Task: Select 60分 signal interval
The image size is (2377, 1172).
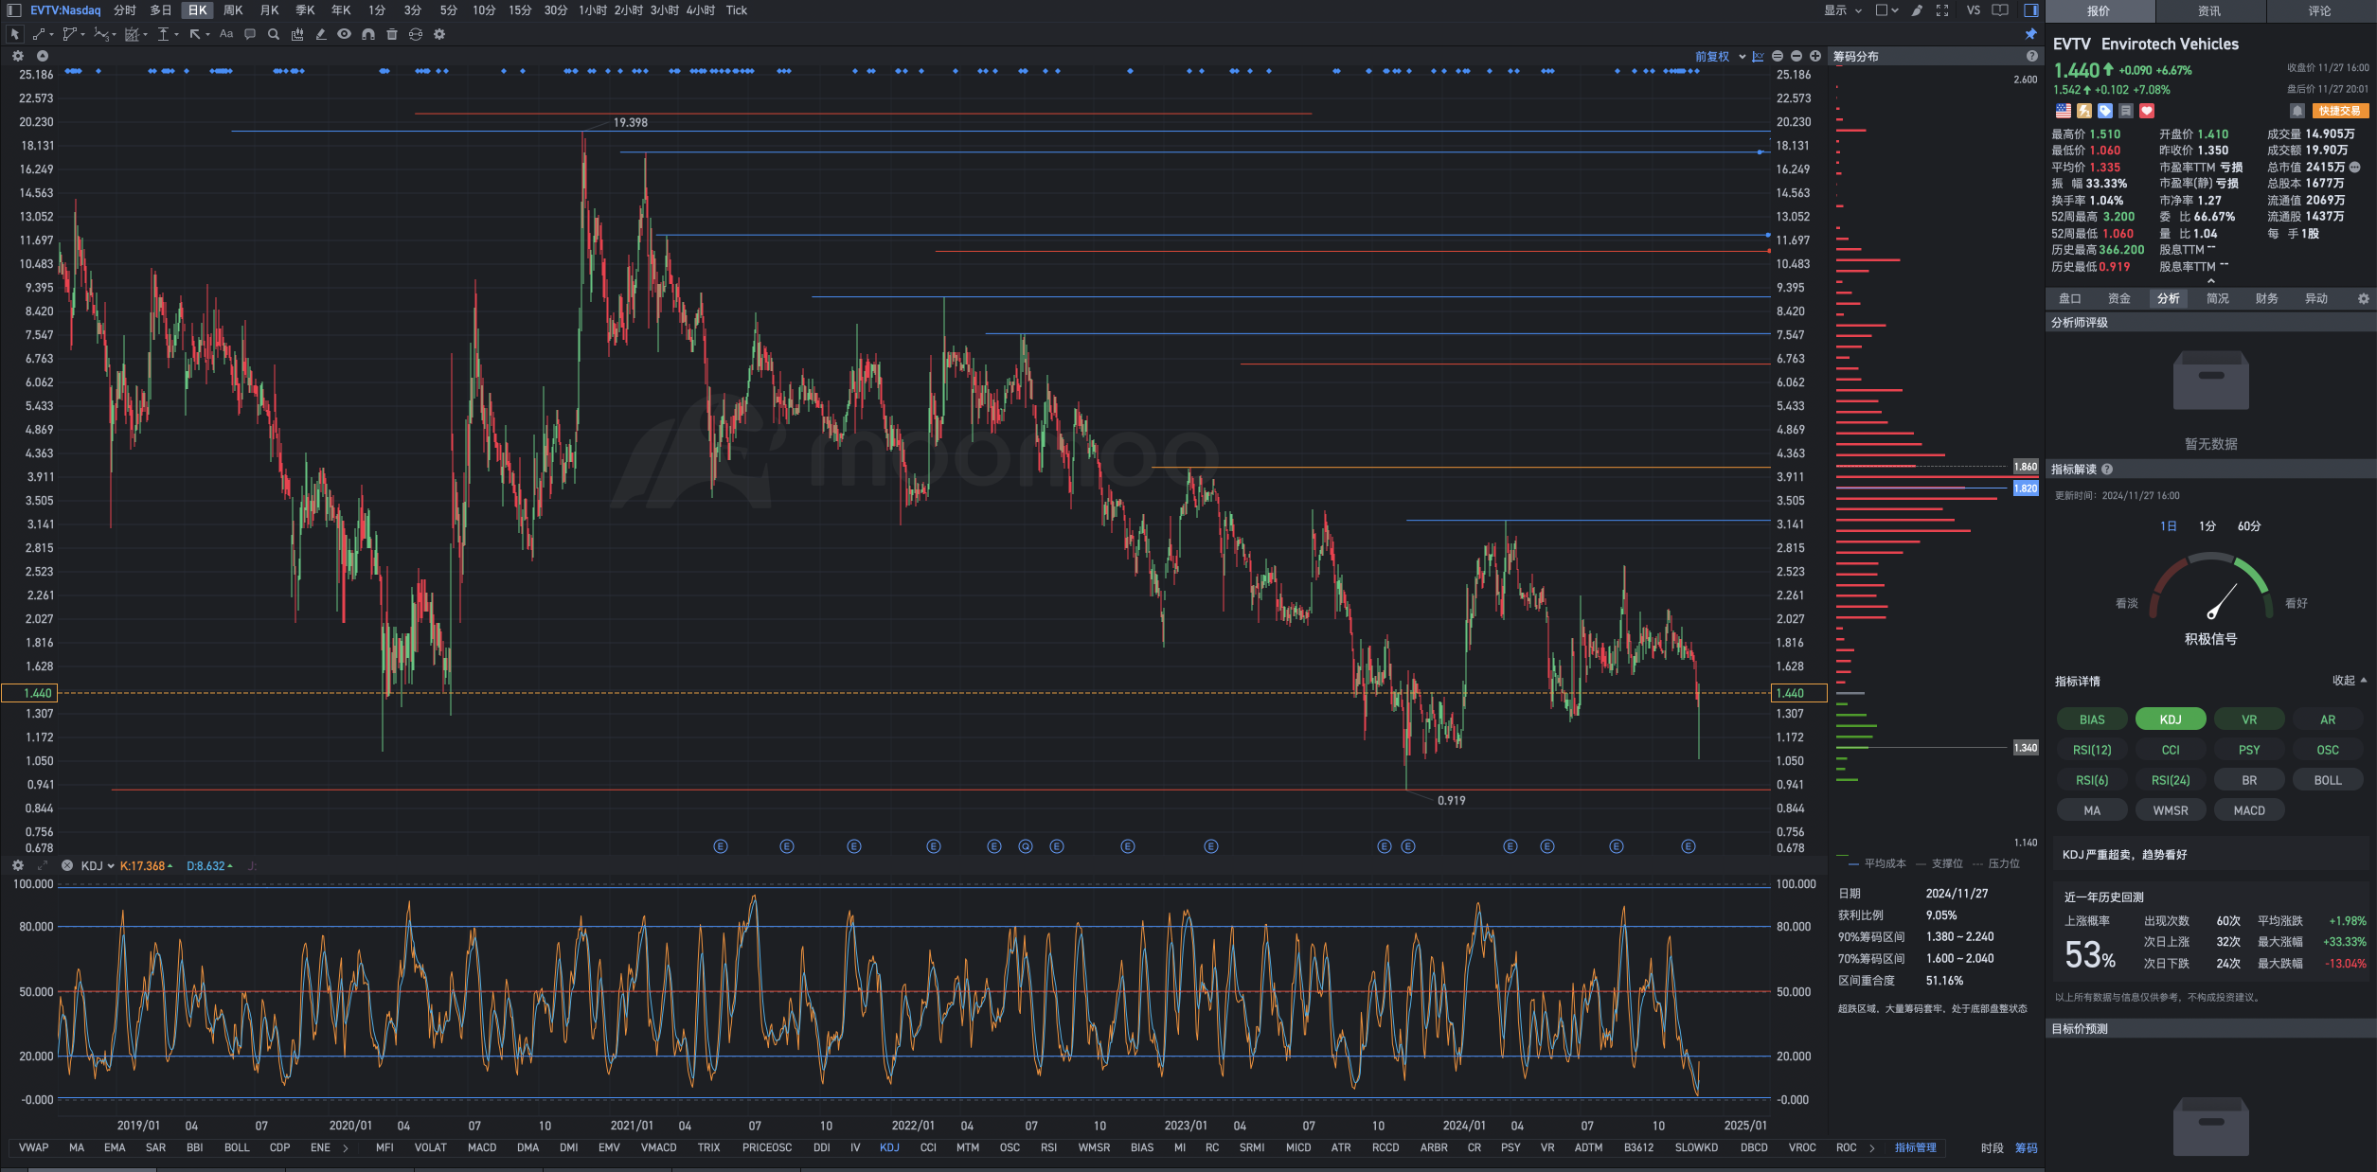Action: click(x=2249, y=526)
